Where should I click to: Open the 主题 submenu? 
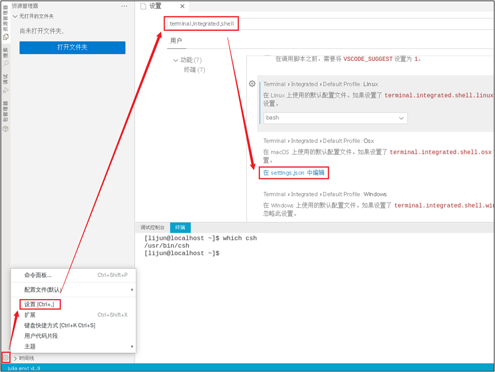pos(73,346)
